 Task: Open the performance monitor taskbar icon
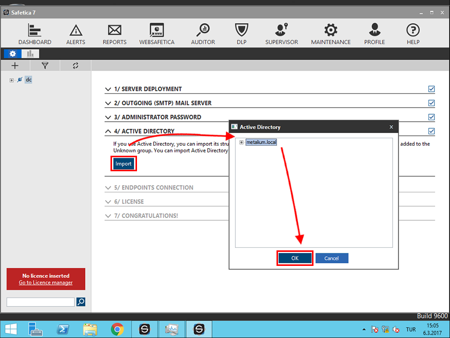tap(171, 329)
